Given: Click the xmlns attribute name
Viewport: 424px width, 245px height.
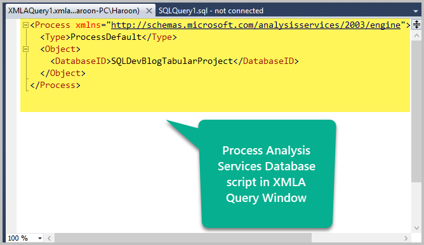Looking at the screenshot, I should point(88,25).
